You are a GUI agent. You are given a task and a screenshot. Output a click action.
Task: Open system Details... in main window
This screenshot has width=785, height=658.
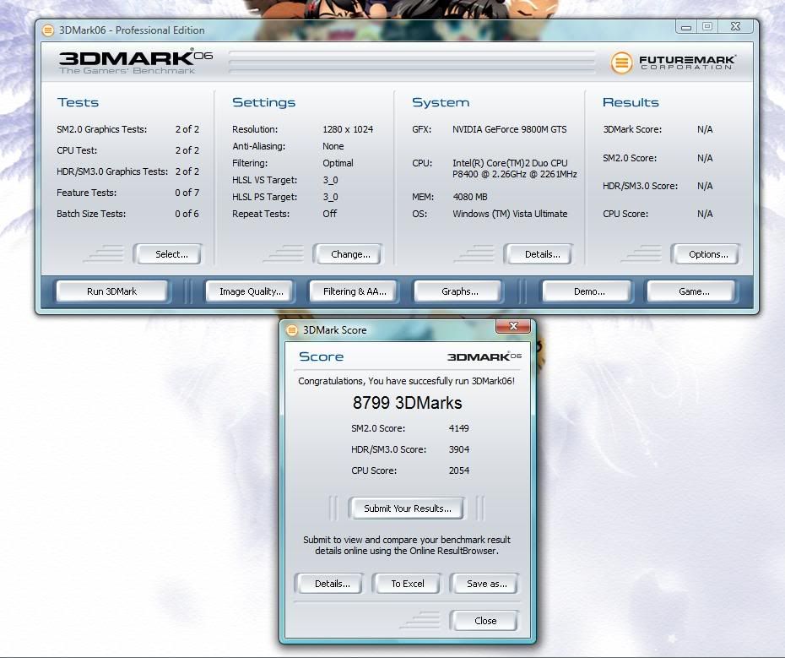coord(539,254)
